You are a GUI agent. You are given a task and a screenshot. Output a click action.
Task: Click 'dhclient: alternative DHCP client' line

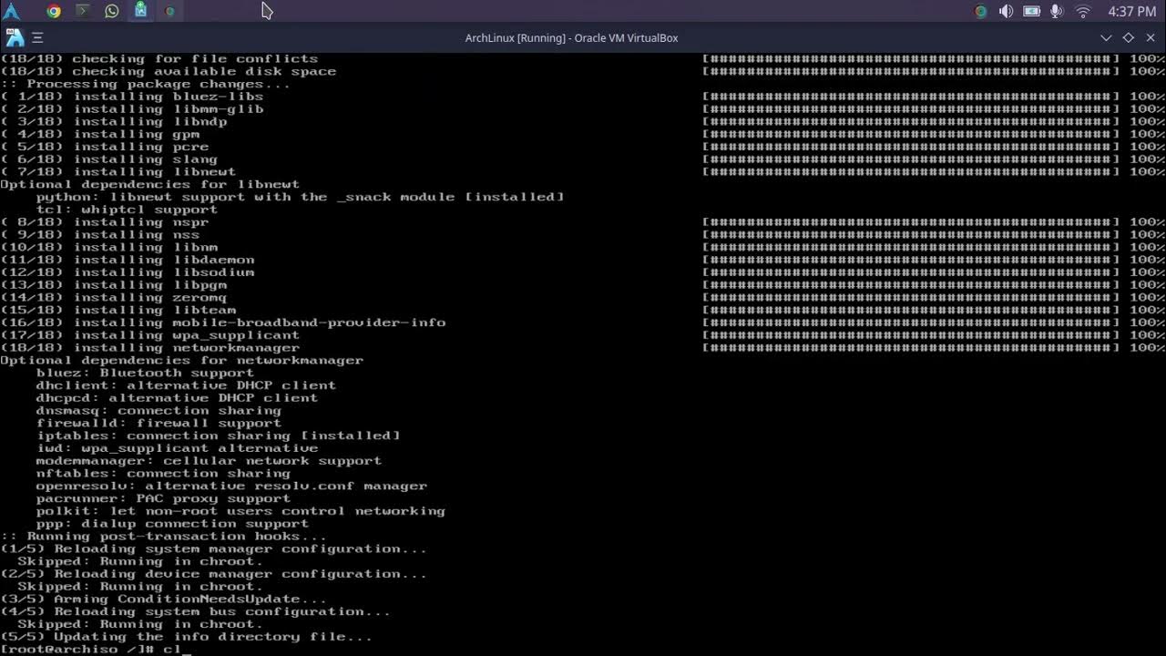186,385
